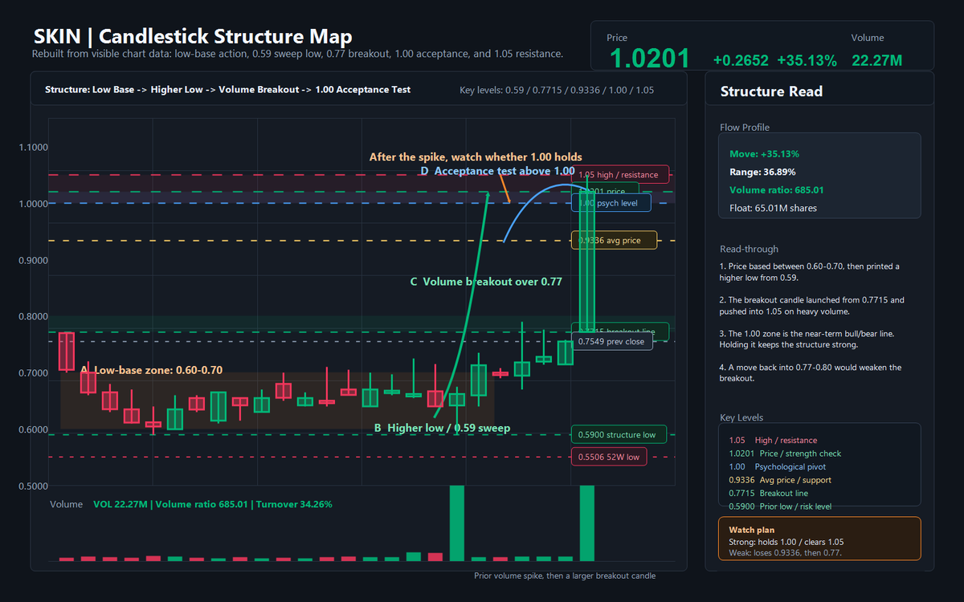
Task: Click the Key levels summary text in chart header
Action: 557,90
